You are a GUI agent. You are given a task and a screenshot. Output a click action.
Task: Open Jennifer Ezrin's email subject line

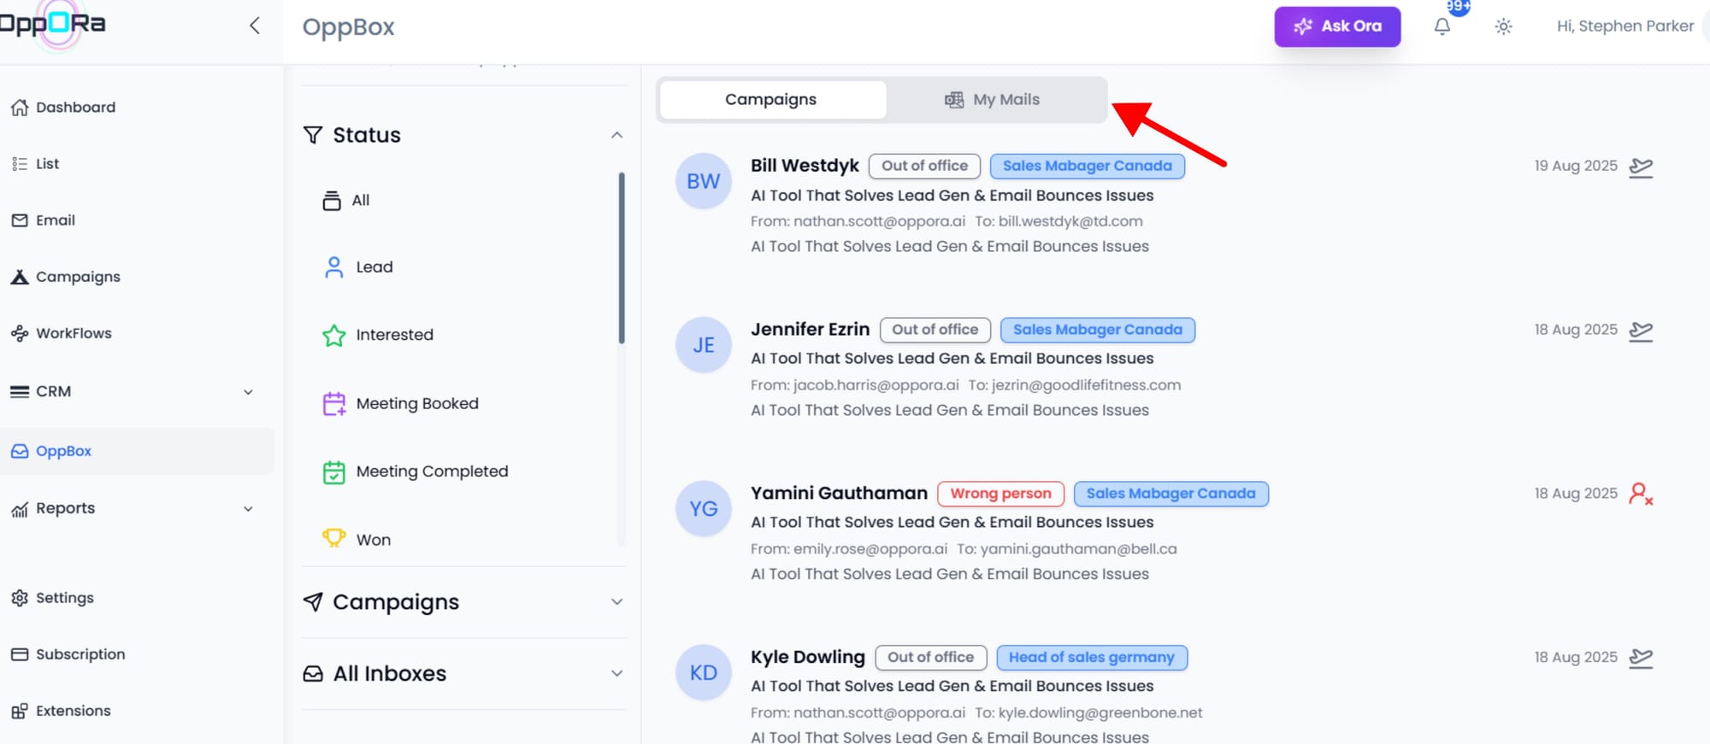952,359
